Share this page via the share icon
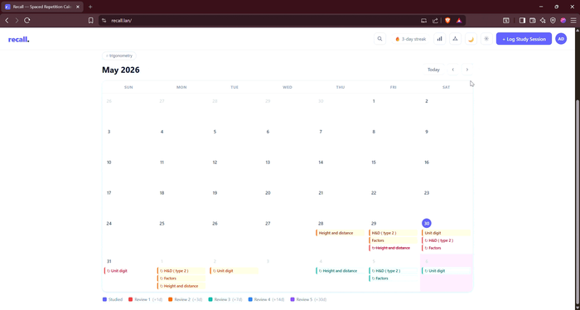This screenshot has height=310, width=580. pyautogui.click(x=435, y=21)
